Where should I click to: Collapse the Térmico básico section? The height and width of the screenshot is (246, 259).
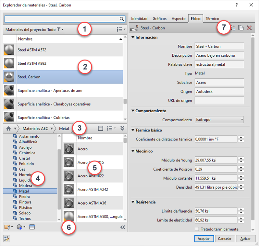point(133,130)
